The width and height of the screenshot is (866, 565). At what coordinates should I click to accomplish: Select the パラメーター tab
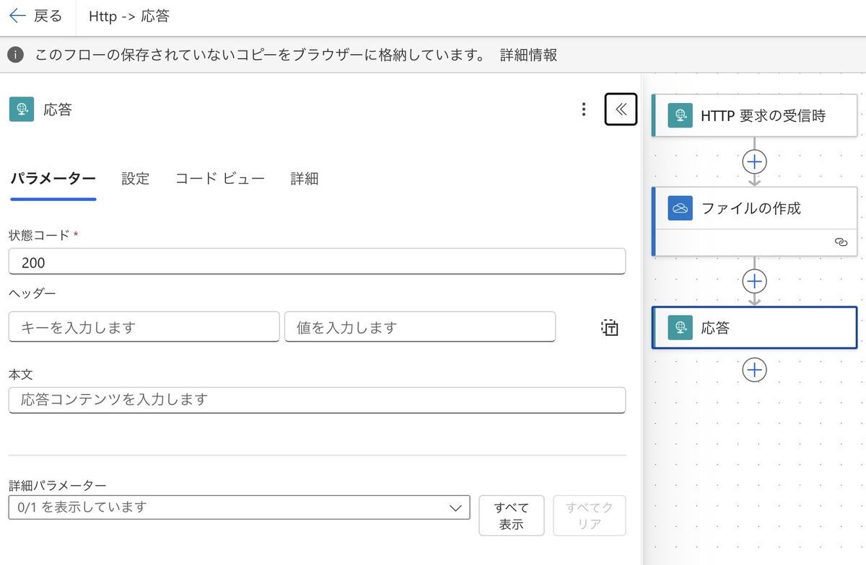53,179
